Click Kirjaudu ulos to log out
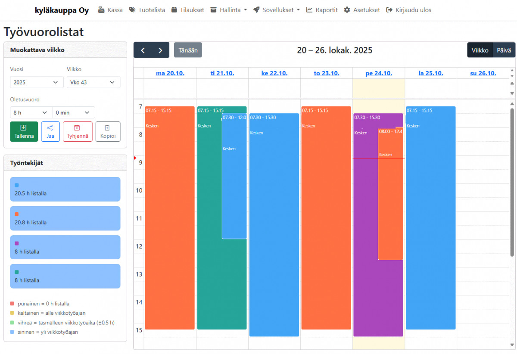Viewport: 517px width, 354px height. coord(408,10)
